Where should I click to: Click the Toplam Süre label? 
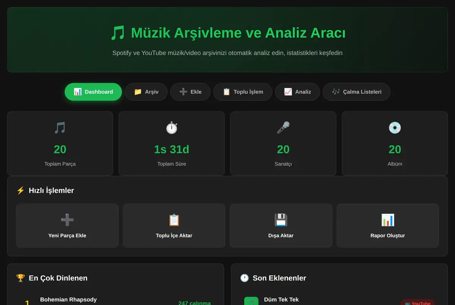(x=172, y=164)
